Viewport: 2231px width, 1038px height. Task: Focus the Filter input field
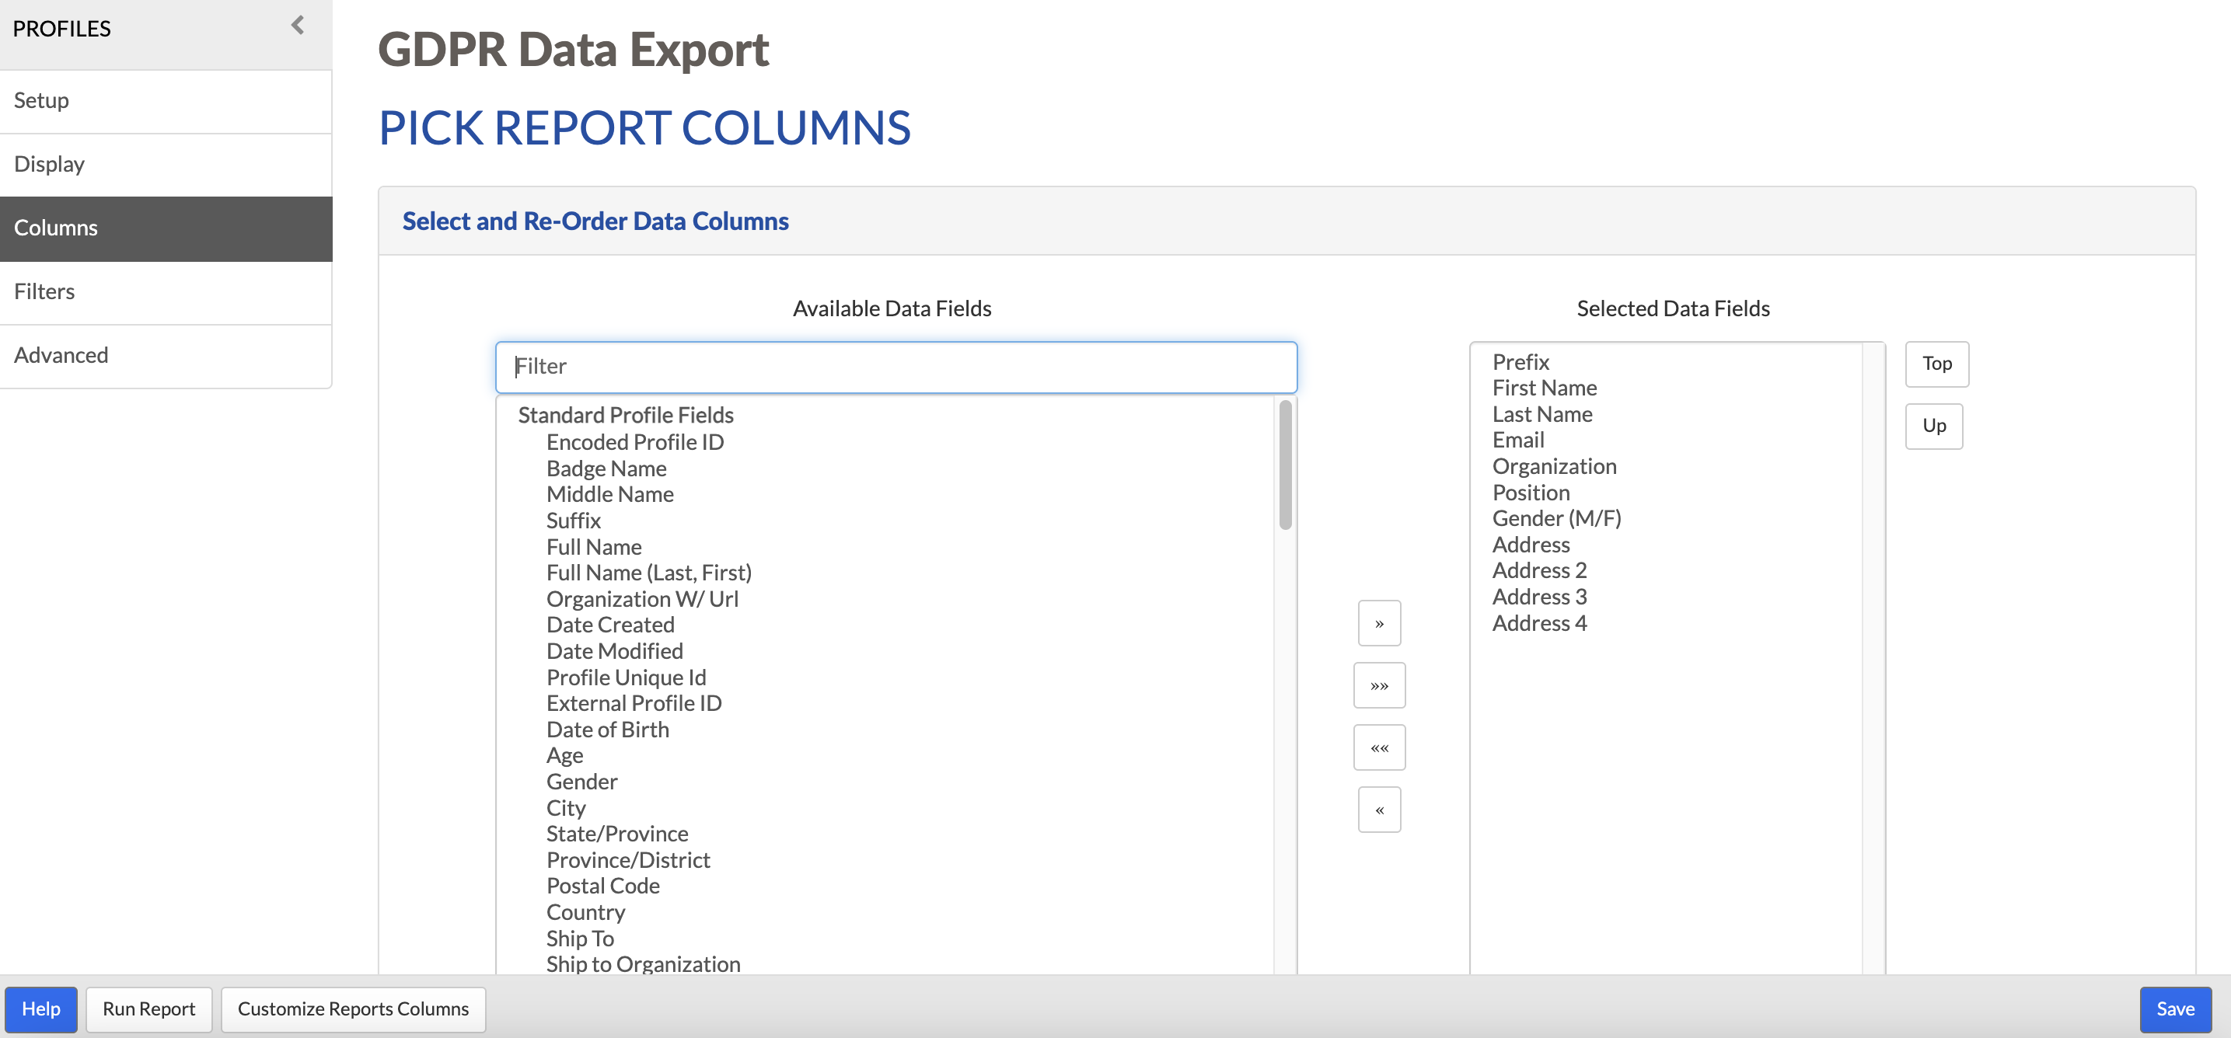[896, 367]
